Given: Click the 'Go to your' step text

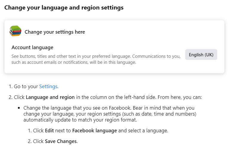Looking at the screenshot, I should [x=26, y=87].
